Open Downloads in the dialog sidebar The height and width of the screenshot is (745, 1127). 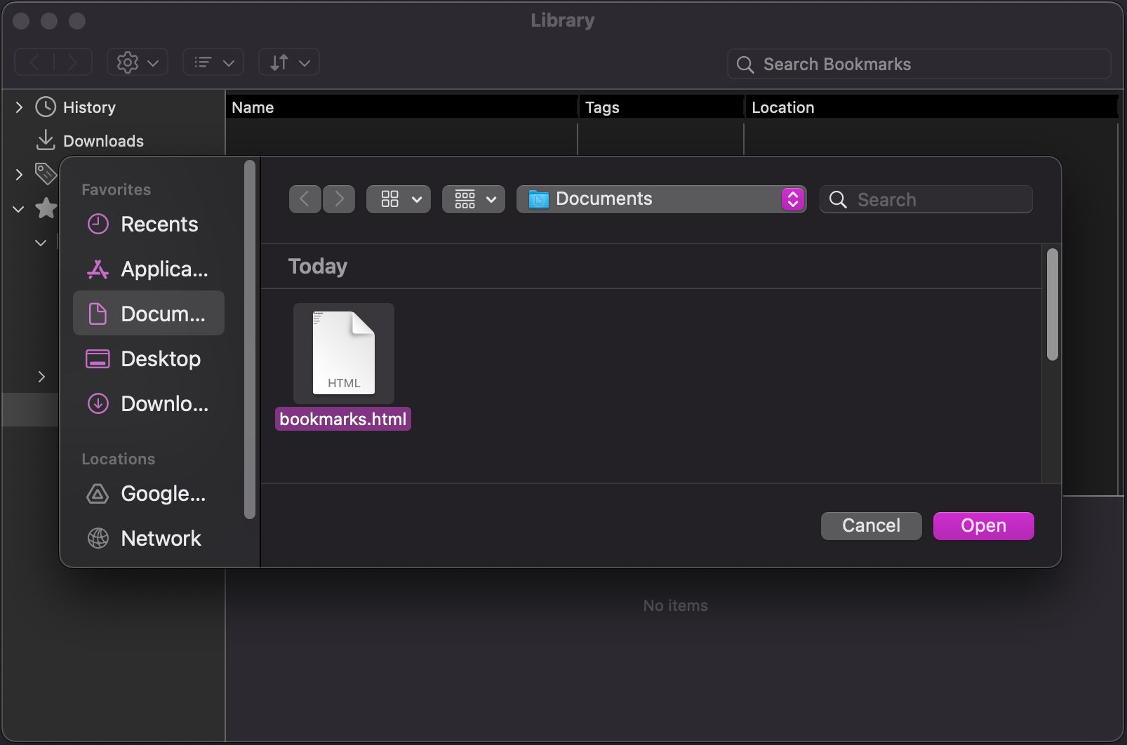tap(164, 403)
